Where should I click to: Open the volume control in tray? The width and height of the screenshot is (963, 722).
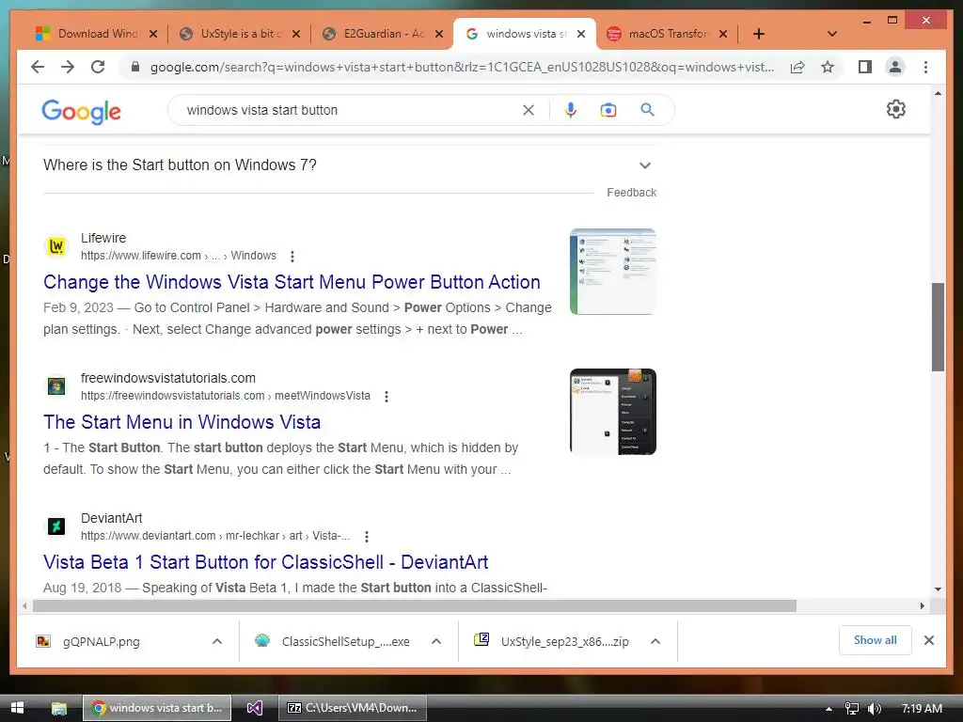[875, 709]
